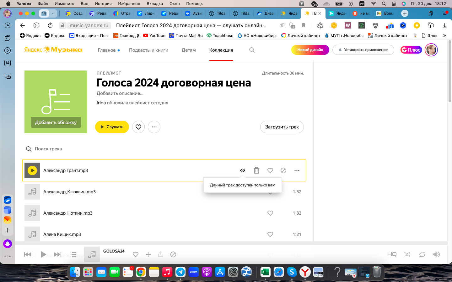The image size is (452, 282).
Task: Open the Избранное menu in the menu bar
Action: click(129, 4)
